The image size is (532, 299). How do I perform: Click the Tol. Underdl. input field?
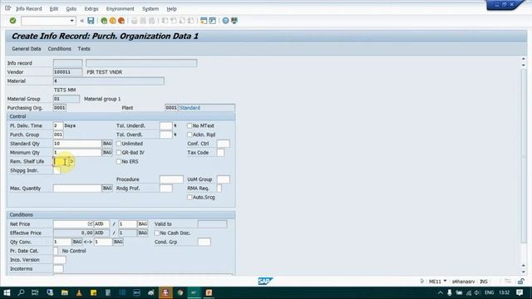166,125
